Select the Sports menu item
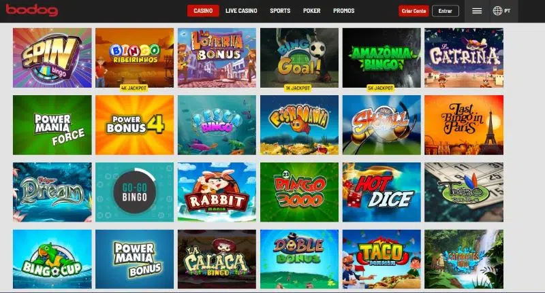Viewport: 545px width, 293px height. [x=280, y=11]
